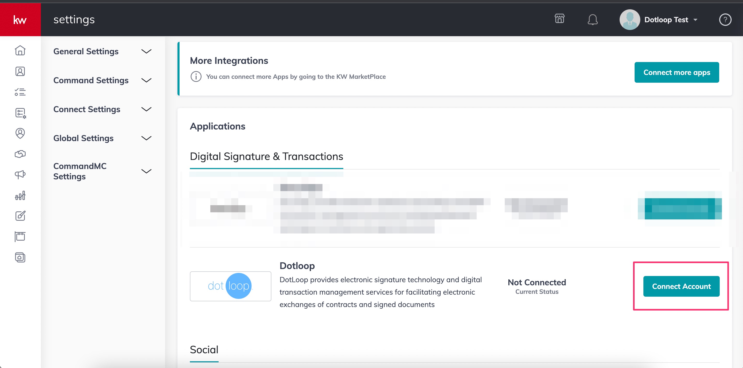Select the Opportunities handshake icon
Screen dimensions: 743x368
(20, 154)
